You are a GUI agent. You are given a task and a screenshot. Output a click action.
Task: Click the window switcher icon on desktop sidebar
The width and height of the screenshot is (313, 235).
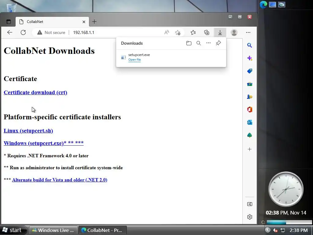(282, 4)
